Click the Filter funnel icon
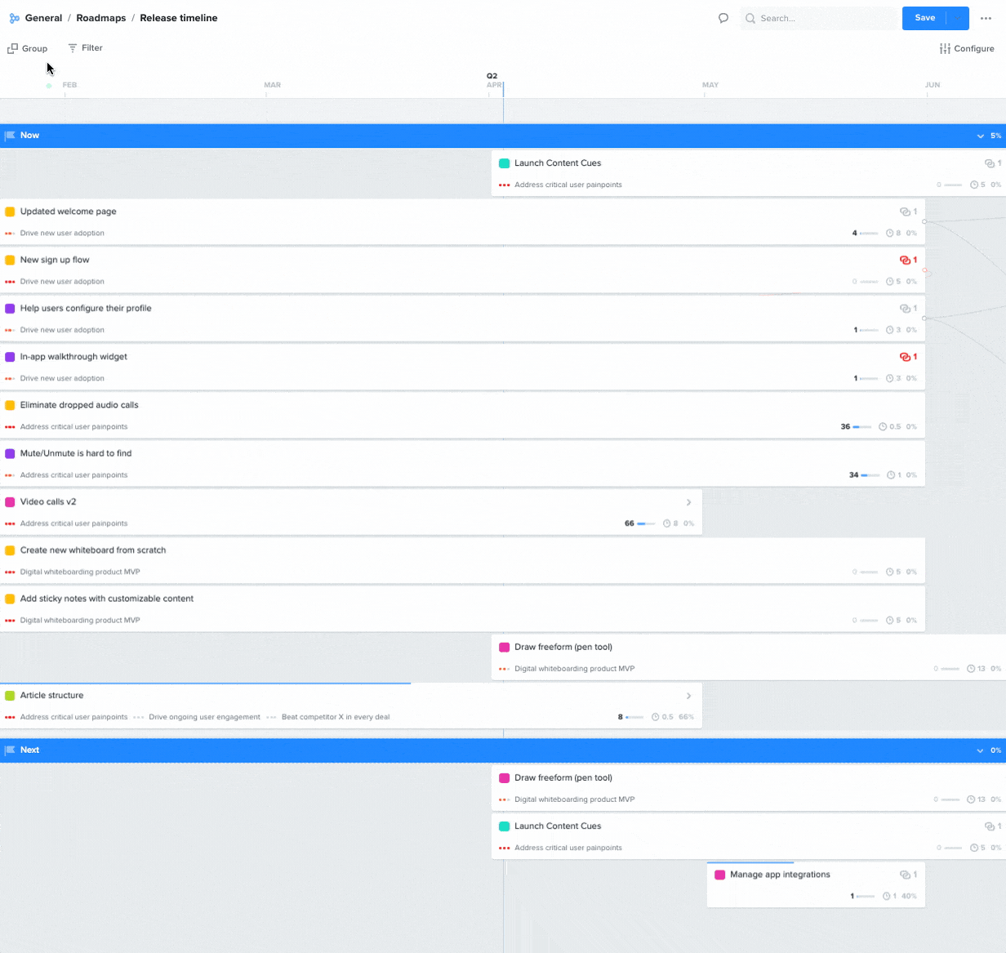 click(73, 48)
